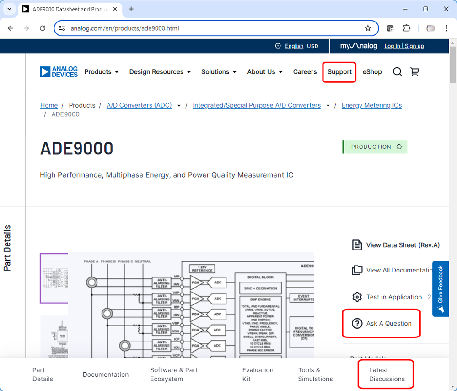457x391 pixels.
Task: Open Integrated/Special Purpose A/D Converters link
Action: pyautogui.click(x=257, y=105)
